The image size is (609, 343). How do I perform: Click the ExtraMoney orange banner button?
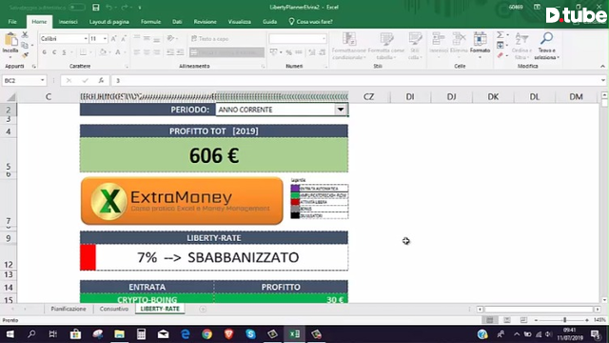click(x=182, y=201)
